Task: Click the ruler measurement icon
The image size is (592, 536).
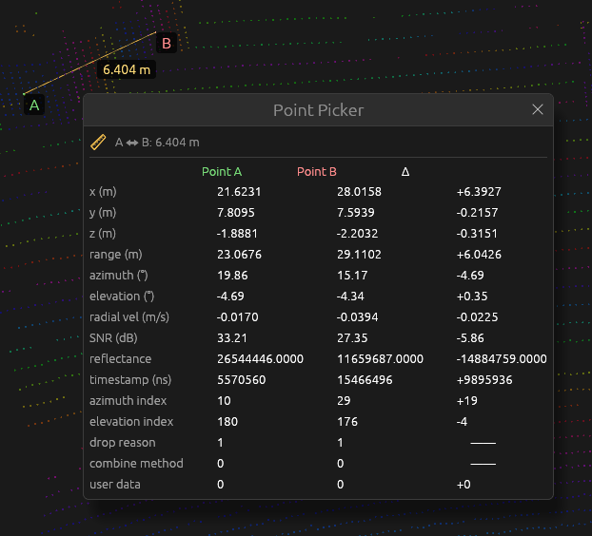Action: 98,143
